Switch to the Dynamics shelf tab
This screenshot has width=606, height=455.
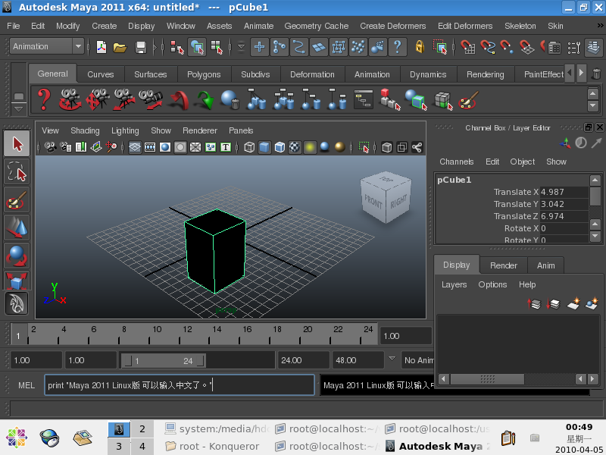point(428,74)
